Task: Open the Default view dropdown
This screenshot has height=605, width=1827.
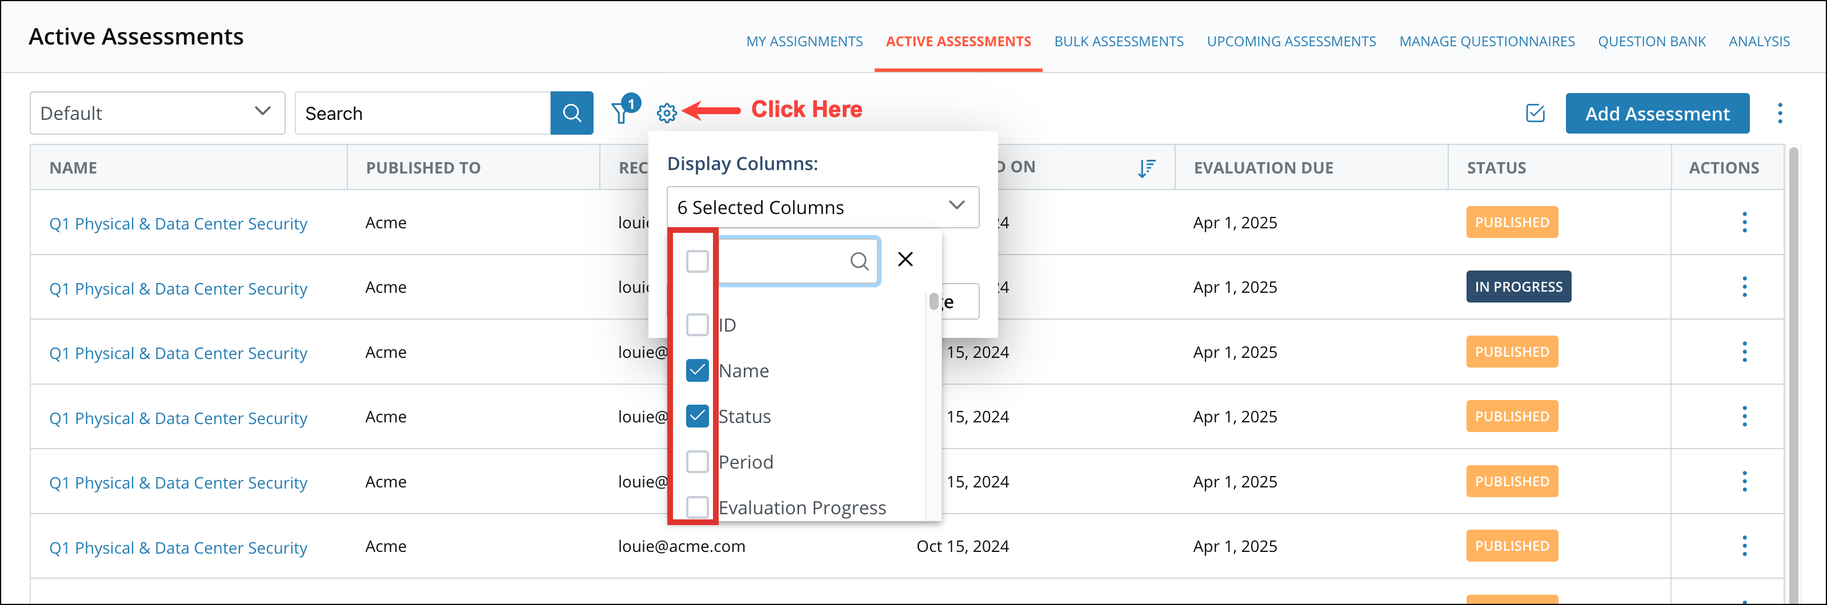Action: coord(157,112)
